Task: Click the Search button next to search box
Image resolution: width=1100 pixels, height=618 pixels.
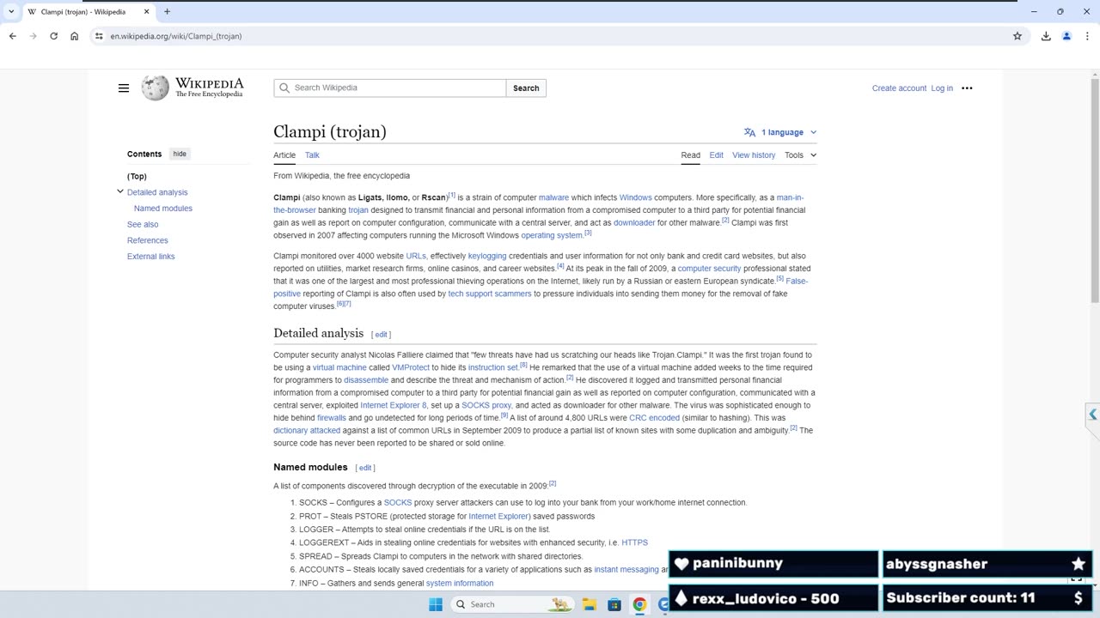Action: tap(526, 88)
